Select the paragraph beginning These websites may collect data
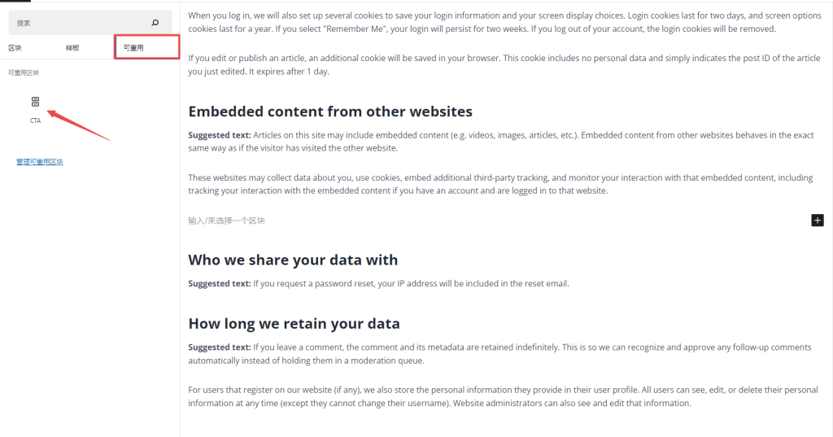833x437 pixels. [500, 184]
